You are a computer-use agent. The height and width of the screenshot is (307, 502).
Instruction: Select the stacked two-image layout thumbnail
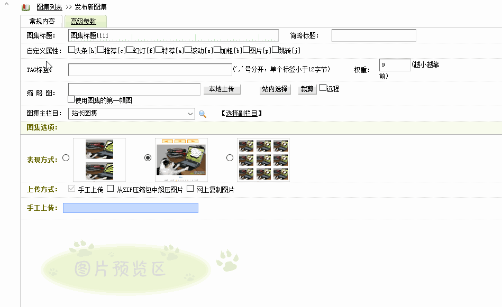pyautogui.click(x=99, y=160)
